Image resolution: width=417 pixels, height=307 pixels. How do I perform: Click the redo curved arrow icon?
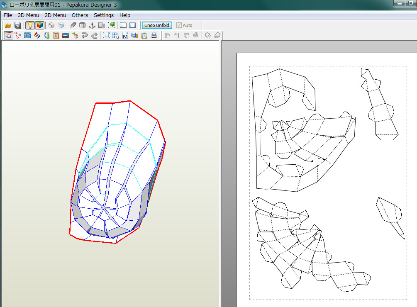click(x=94, y=36)
